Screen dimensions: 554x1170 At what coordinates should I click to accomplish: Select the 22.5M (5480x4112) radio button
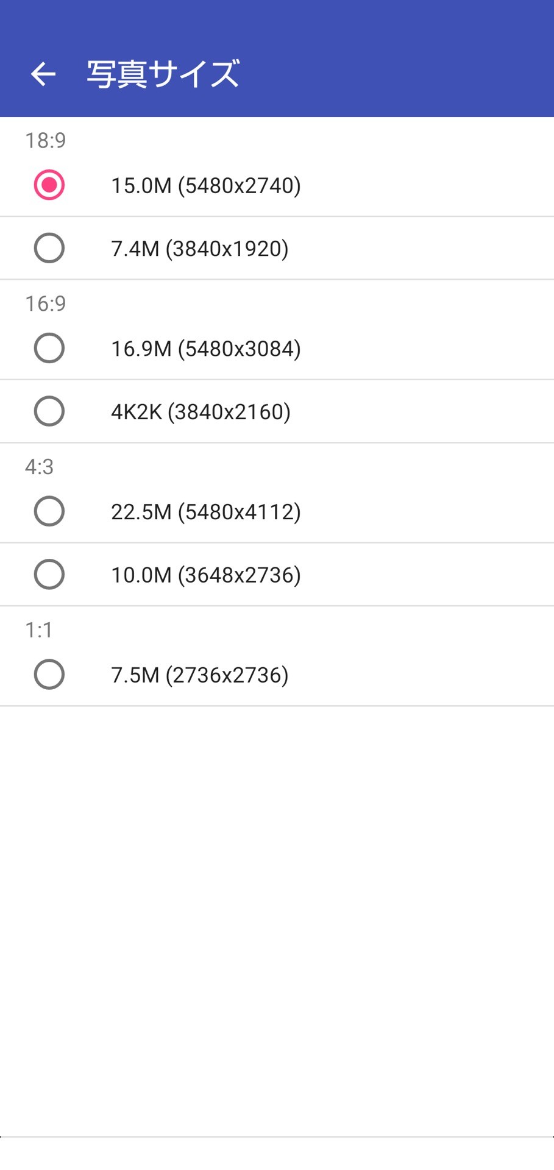coord(49,512)
